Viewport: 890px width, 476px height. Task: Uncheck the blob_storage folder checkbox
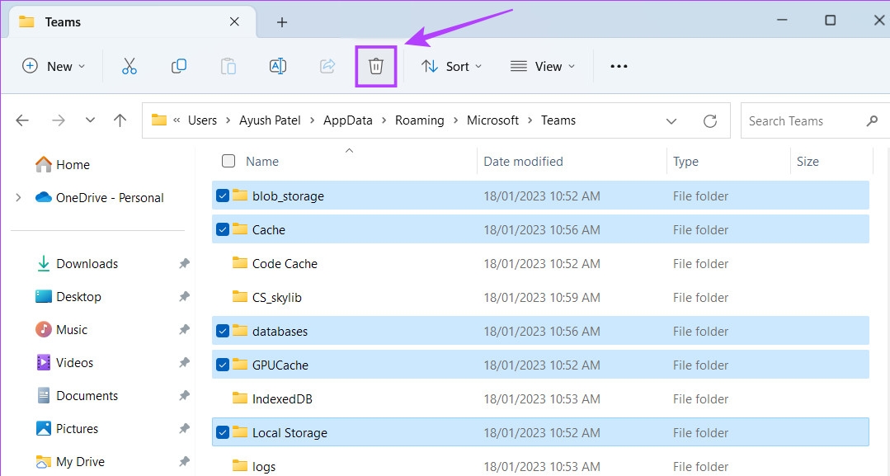click(x=223, y=196)
